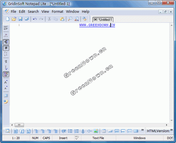Click the Insert mode status indicator
176x143 pixels.
[63, 138]
